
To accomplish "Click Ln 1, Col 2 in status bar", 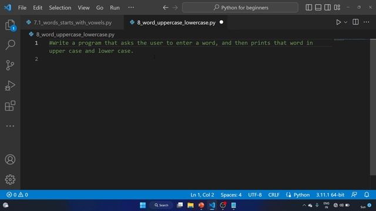I will 202,195.
